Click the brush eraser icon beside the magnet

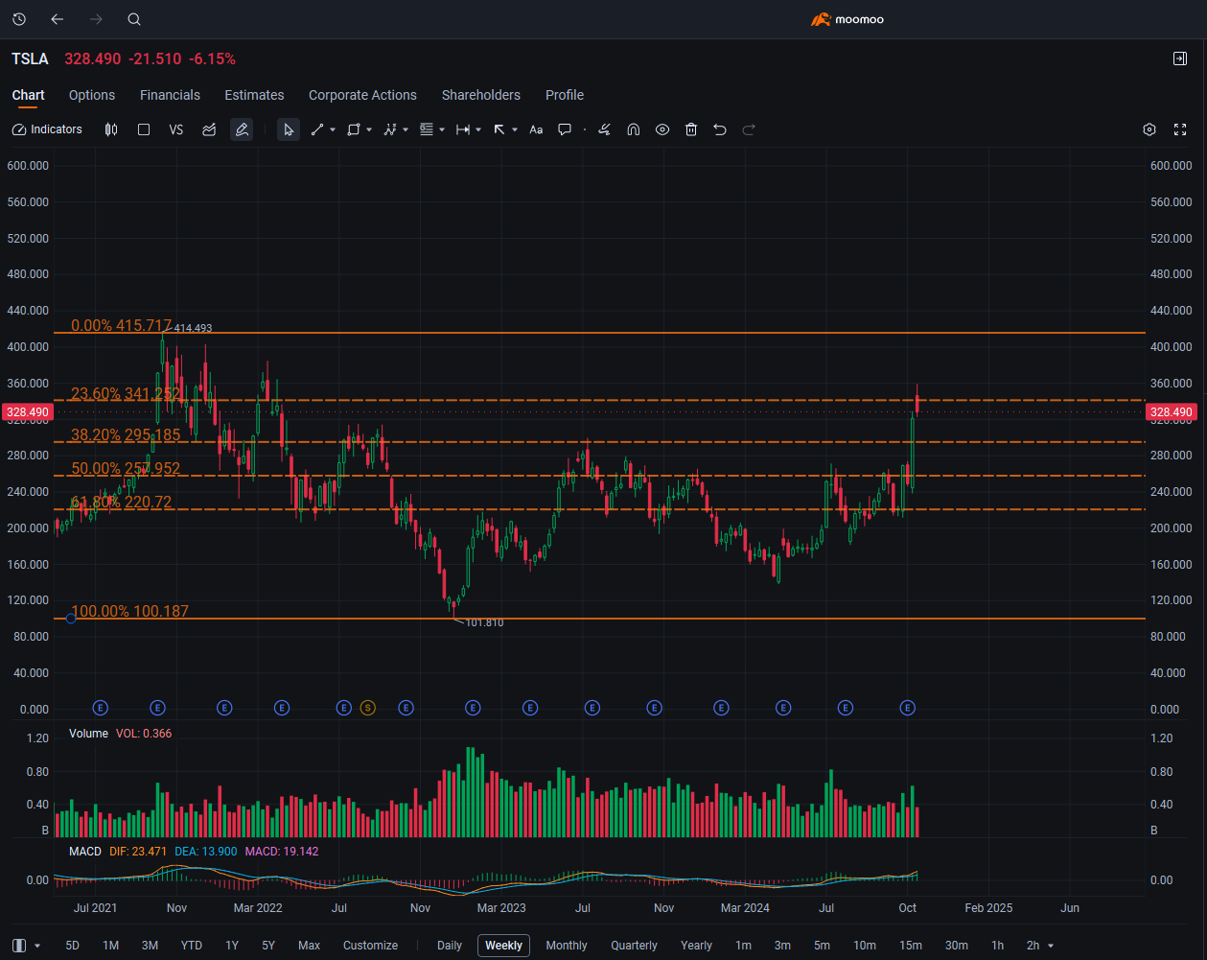coord(604,129)
